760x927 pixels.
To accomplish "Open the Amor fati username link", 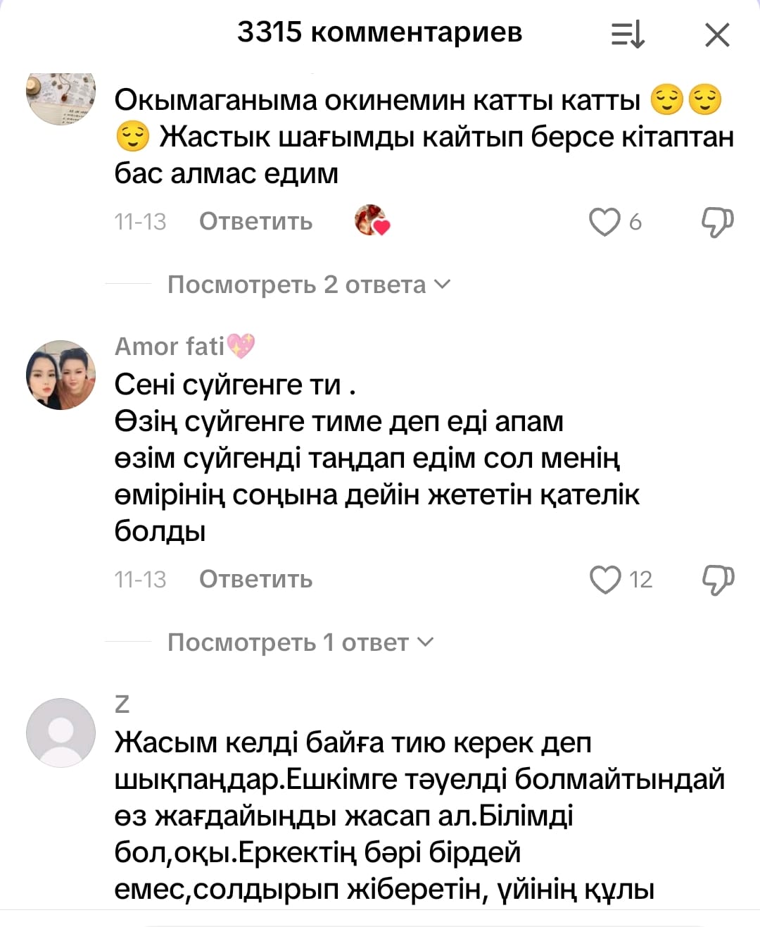I will [170, 346].
